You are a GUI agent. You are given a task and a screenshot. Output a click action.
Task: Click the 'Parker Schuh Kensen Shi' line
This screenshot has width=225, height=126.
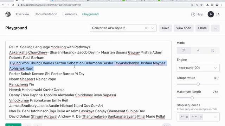pyautogui.click(x=47, y=74)
